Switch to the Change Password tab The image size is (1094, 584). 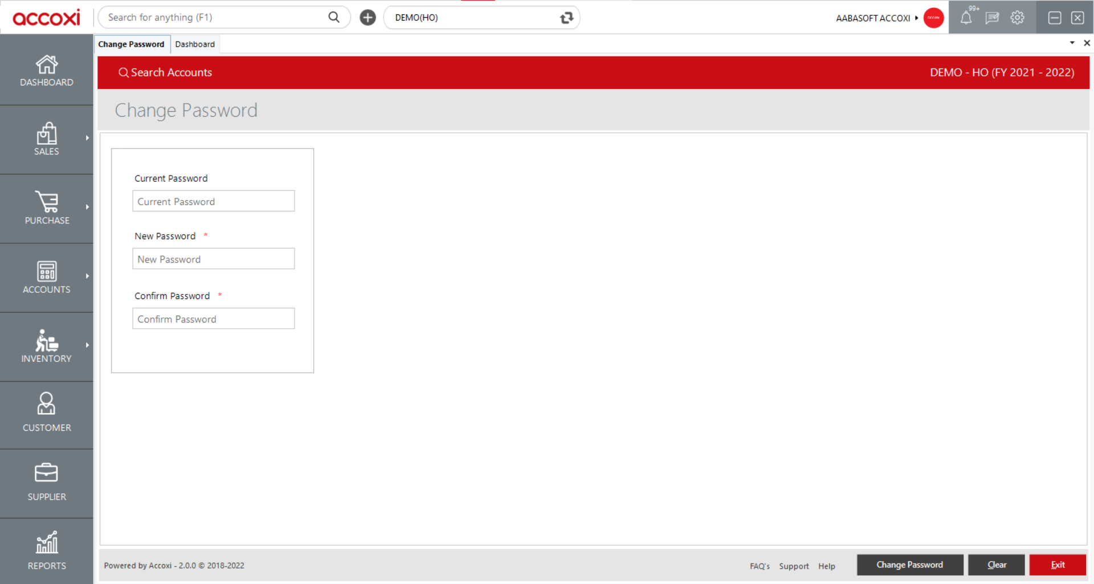[x=131, y=44]
